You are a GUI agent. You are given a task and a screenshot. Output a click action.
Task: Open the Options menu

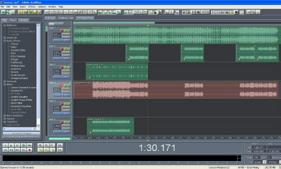42,7
